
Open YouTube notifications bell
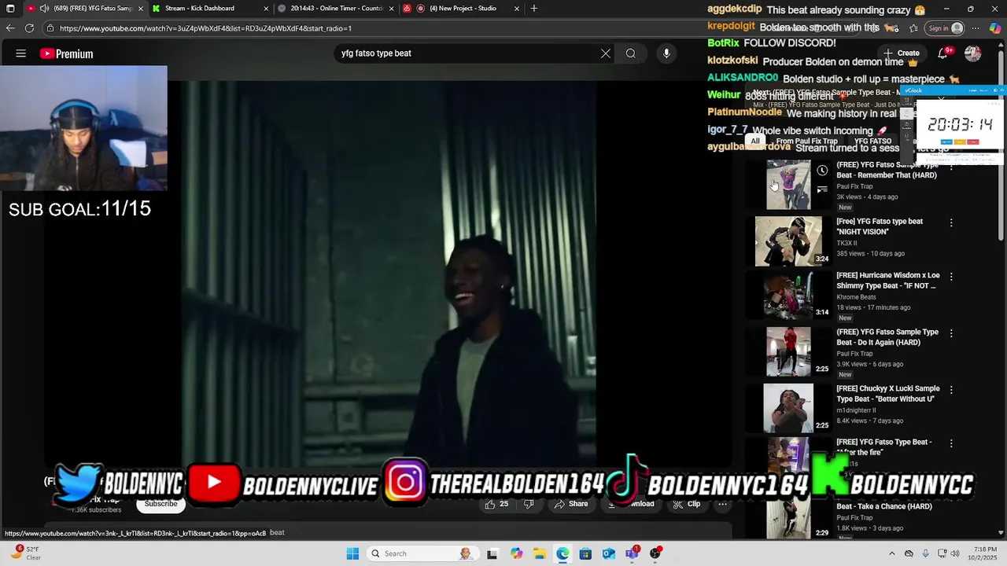pos(942,53)
